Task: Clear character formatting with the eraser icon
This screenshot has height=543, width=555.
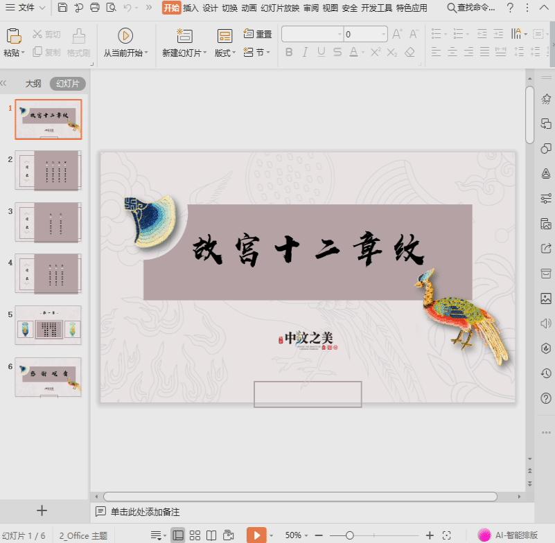Action: point(409,51)
